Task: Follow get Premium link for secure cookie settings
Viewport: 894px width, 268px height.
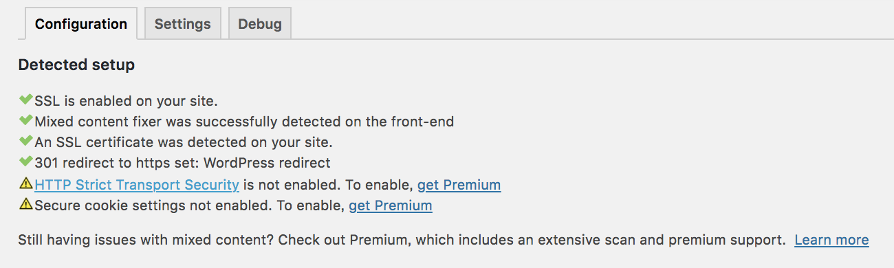Action: [x=391, y=205]
